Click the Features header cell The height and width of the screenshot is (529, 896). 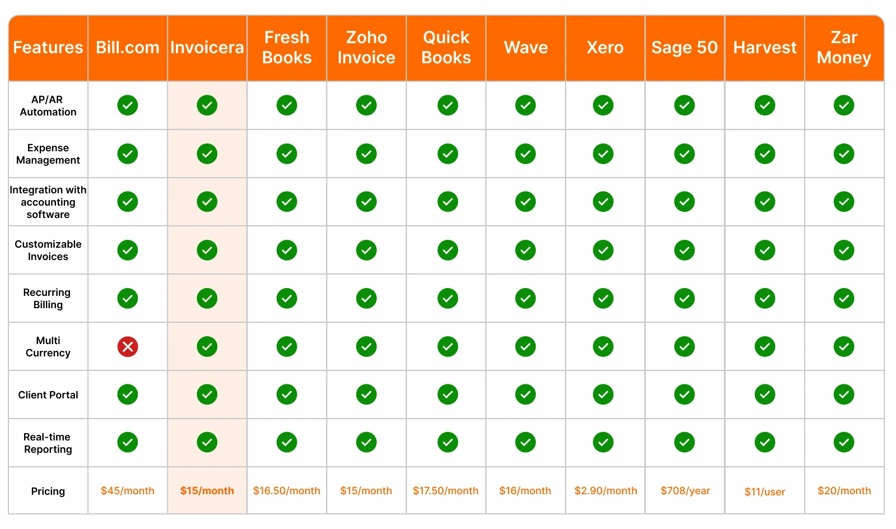pyautogui.click(x=48, y=48)
